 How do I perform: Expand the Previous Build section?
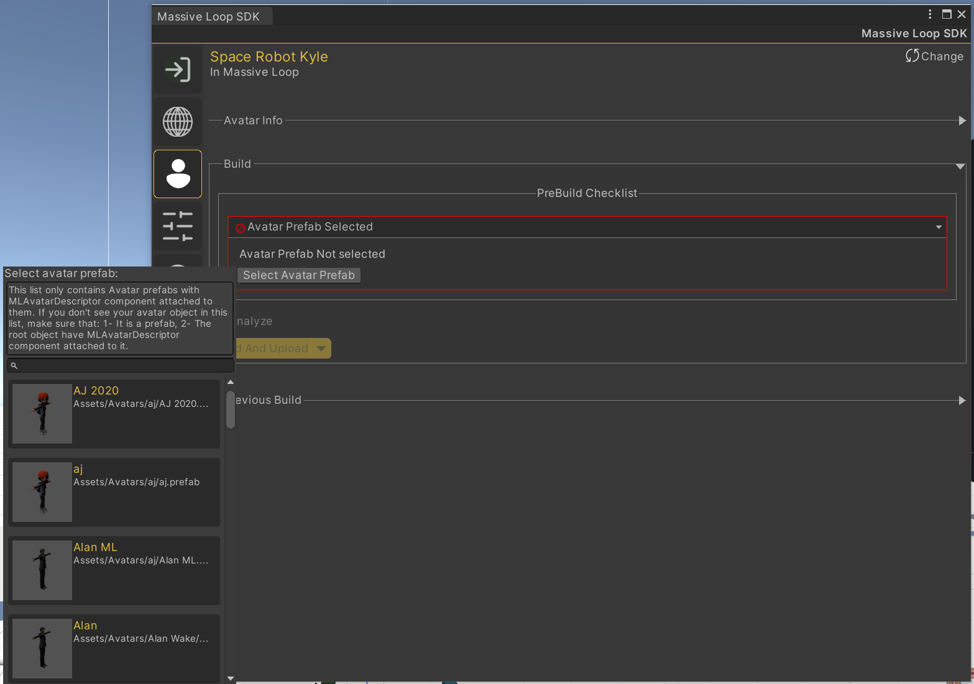click(962, 401)
